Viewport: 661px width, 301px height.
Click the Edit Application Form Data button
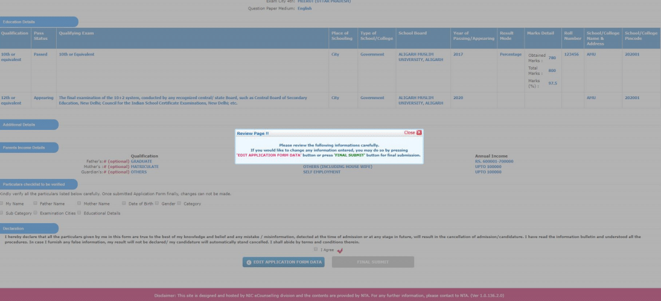pos(284,262)
